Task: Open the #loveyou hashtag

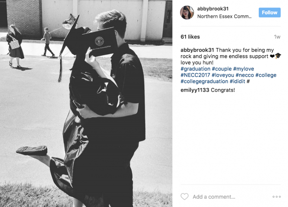Action: pos(223,75)
